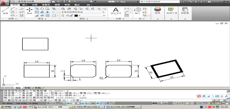Click the Multiline Text (多行文字) tool
This screenshot has width=230, height=109.
(x=116, y=11)
